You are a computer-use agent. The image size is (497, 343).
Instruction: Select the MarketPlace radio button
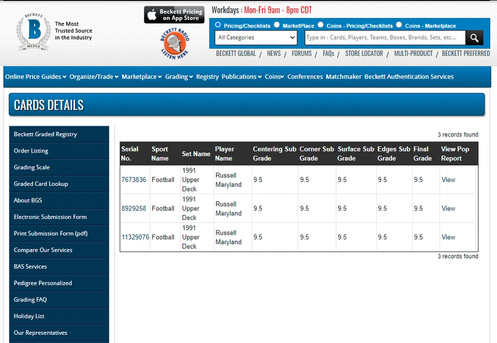coord(276,25)
